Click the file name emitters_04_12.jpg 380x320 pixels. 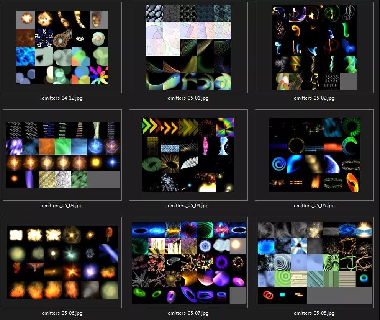point(62,98)
